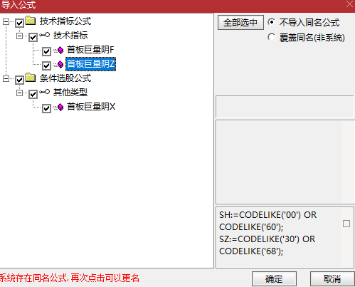This screenshot has width=355, height=287.
Task: Choose the 不导入同名公式 radio option
Action: (271, 22)
